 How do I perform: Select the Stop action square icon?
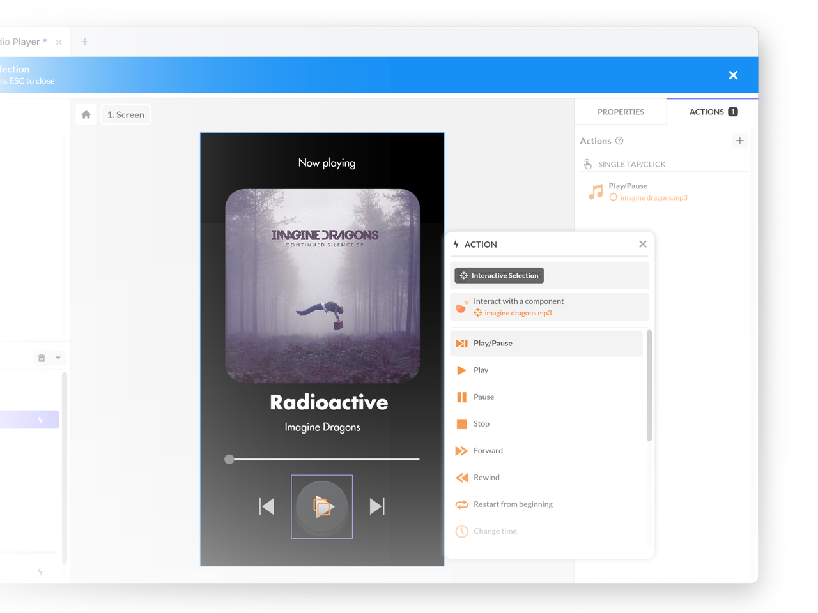pos(461,423)
